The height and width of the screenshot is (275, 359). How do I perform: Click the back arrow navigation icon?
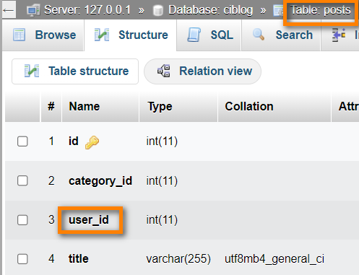coord(9,10)
